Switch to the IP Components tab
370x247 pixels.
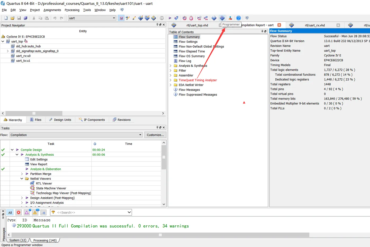[x=92, y=120]
